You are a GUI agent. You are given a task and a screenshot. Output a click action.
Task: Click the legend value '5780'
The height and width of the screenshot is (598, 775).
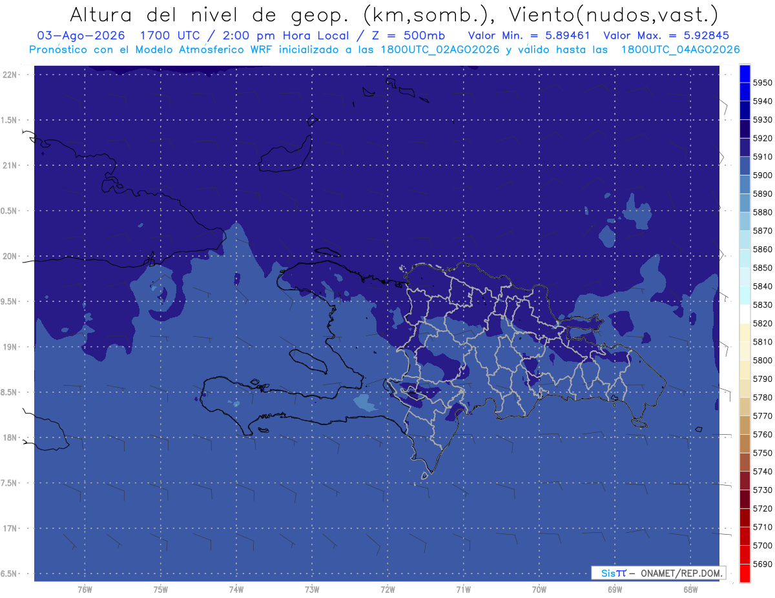coord(763,397)
